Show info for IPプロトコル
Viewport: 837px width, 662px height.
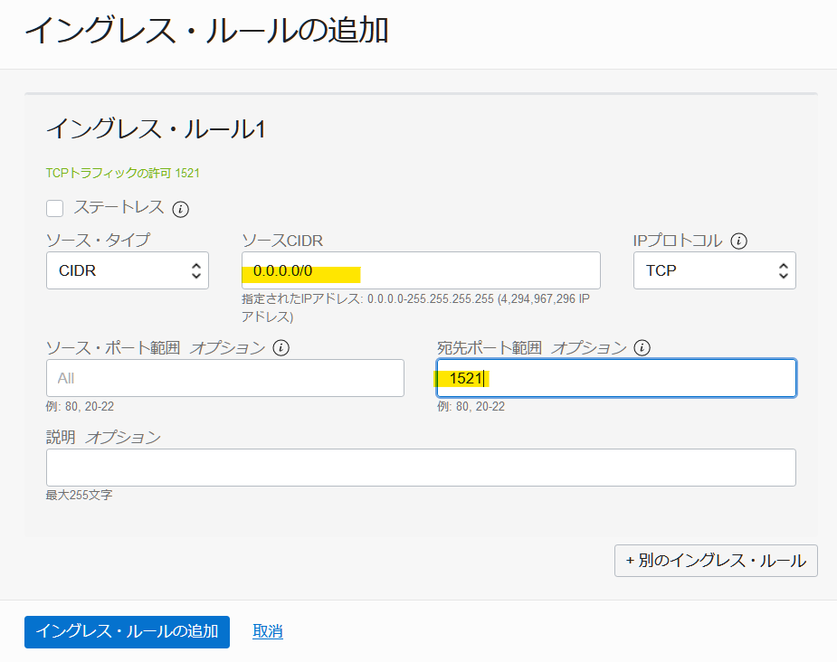point(738,241)
